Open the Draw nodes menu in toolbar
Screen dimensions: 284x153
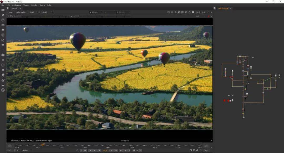(3, 15)
